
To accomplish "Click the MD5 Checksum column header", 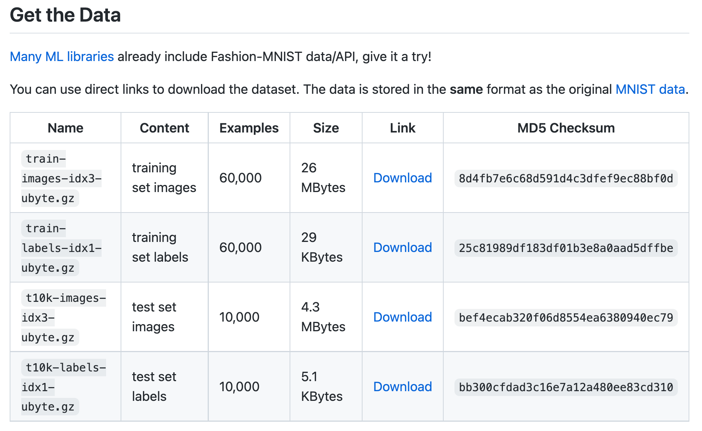I will [566, 128].
